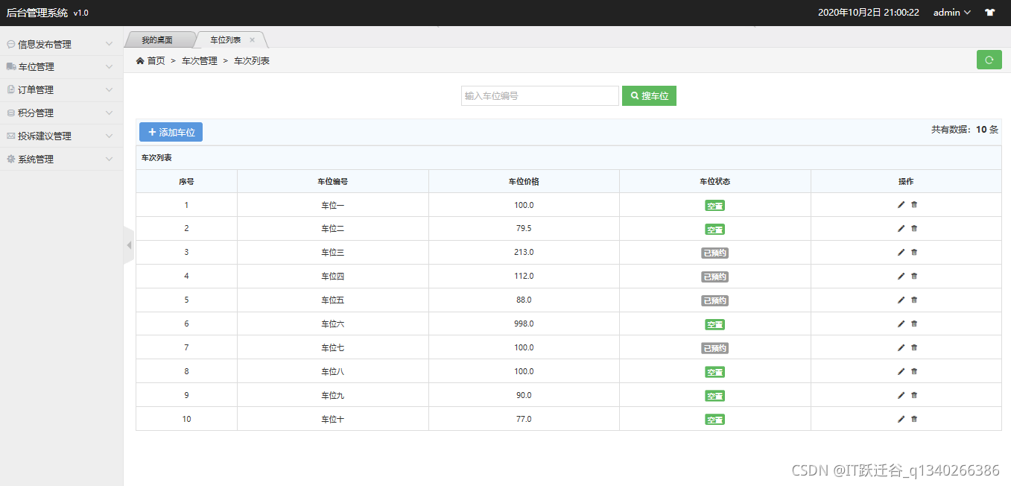Screen dimensions: 1011x486
Task: Toggle 已预约 status badge for 车位四
Action: tap(714, 277)
